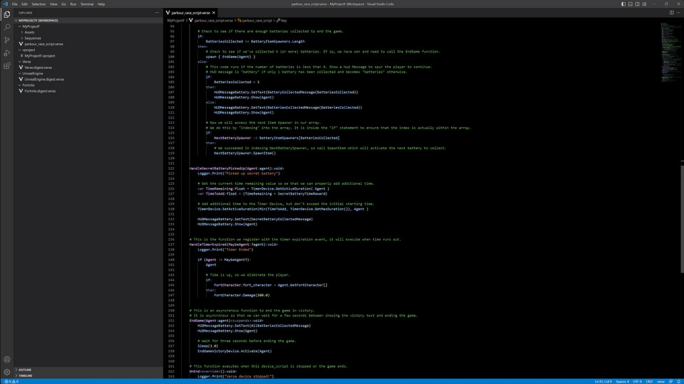Screen dimensions: 684x384
Task: Open the Source Control view
Action: (x=7, y=40)
